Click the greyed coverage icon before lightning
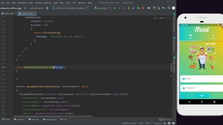This screenshot has width=223, height=125. [124, 8]
